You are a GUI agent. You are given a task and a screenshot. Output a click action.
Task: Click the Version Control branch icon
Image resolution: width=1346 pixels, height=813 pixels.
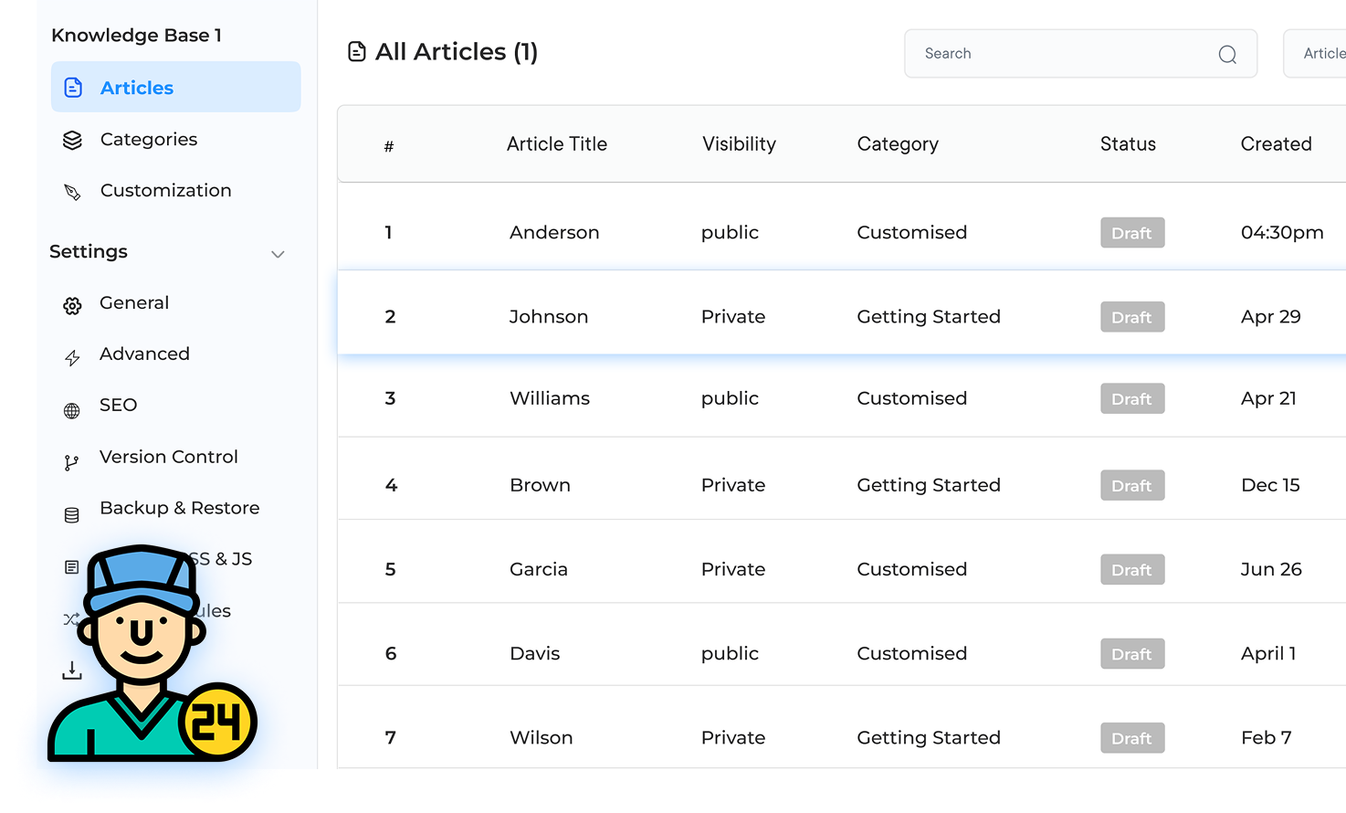72,457
